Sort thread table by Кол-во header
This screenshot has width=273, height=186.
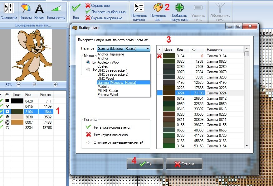46,95
